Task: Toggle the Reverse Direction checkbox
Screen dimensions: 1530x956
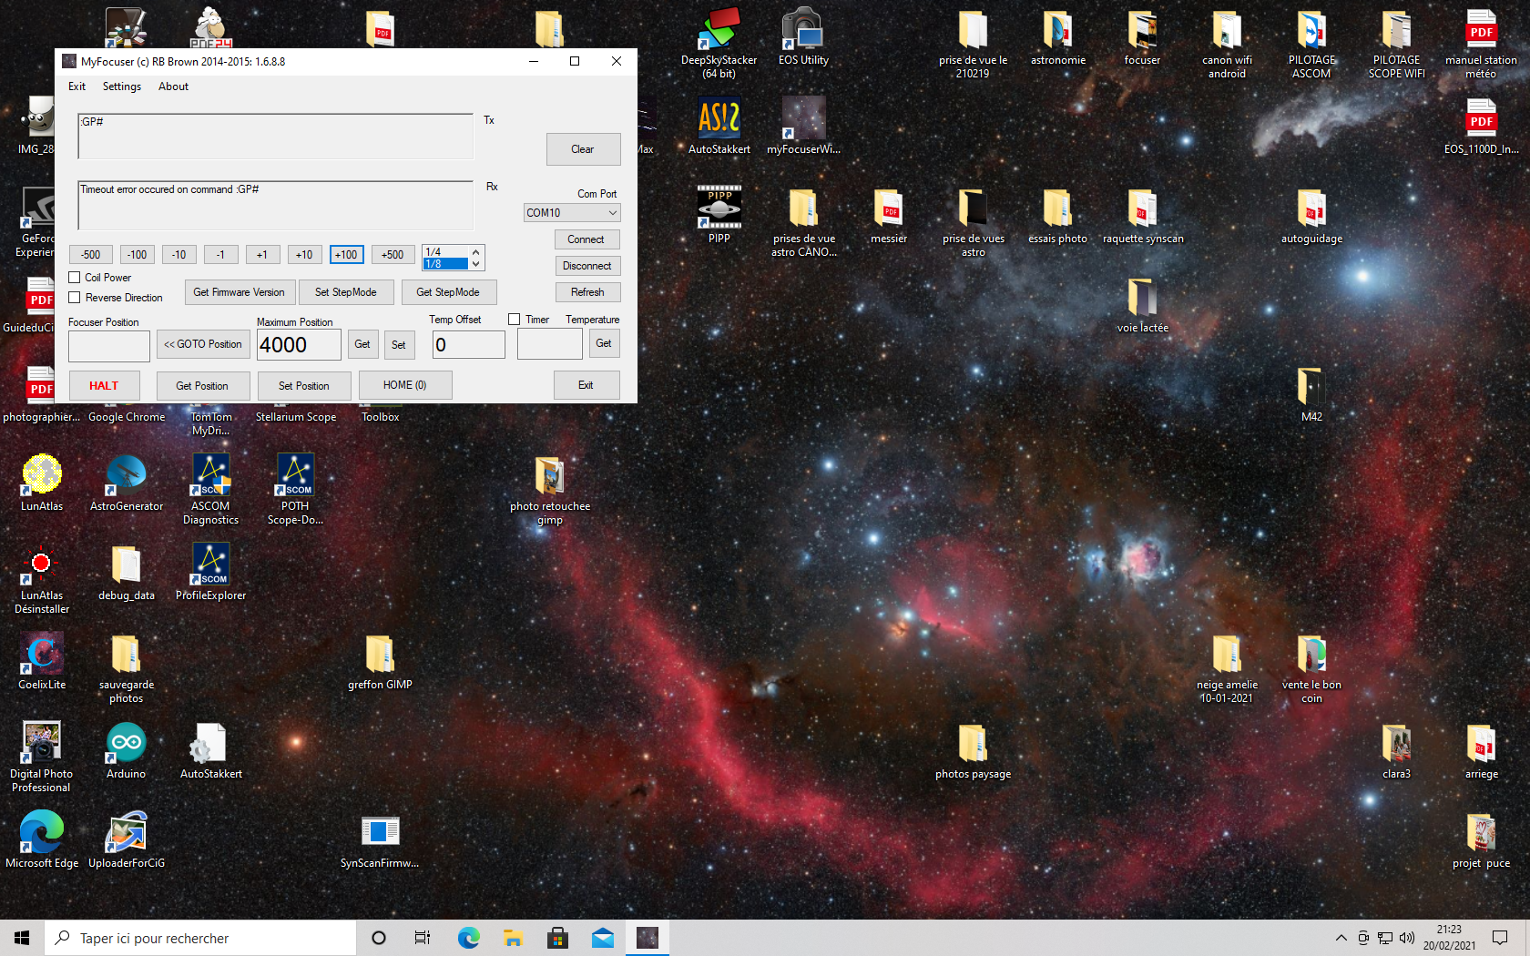Action: (75, 298)
